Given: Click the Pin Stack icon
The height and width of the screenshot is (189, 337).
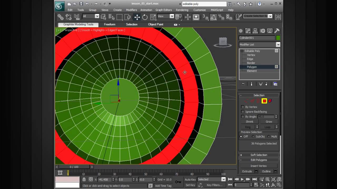Looking at the screenshot, I should point(243,84).
